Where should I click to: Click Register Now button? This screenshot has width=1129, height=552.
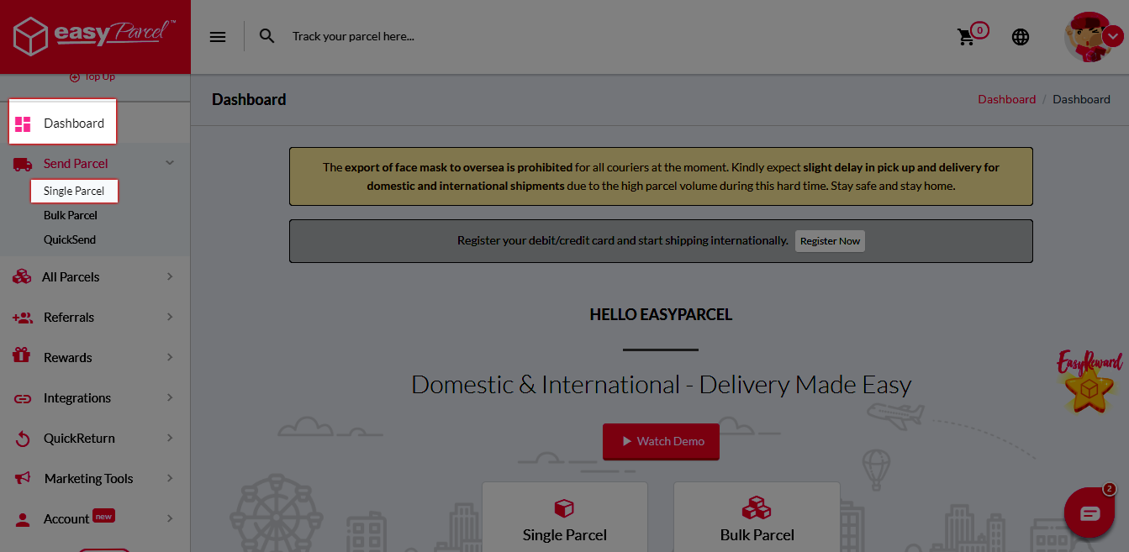click(x=830, y=241)
